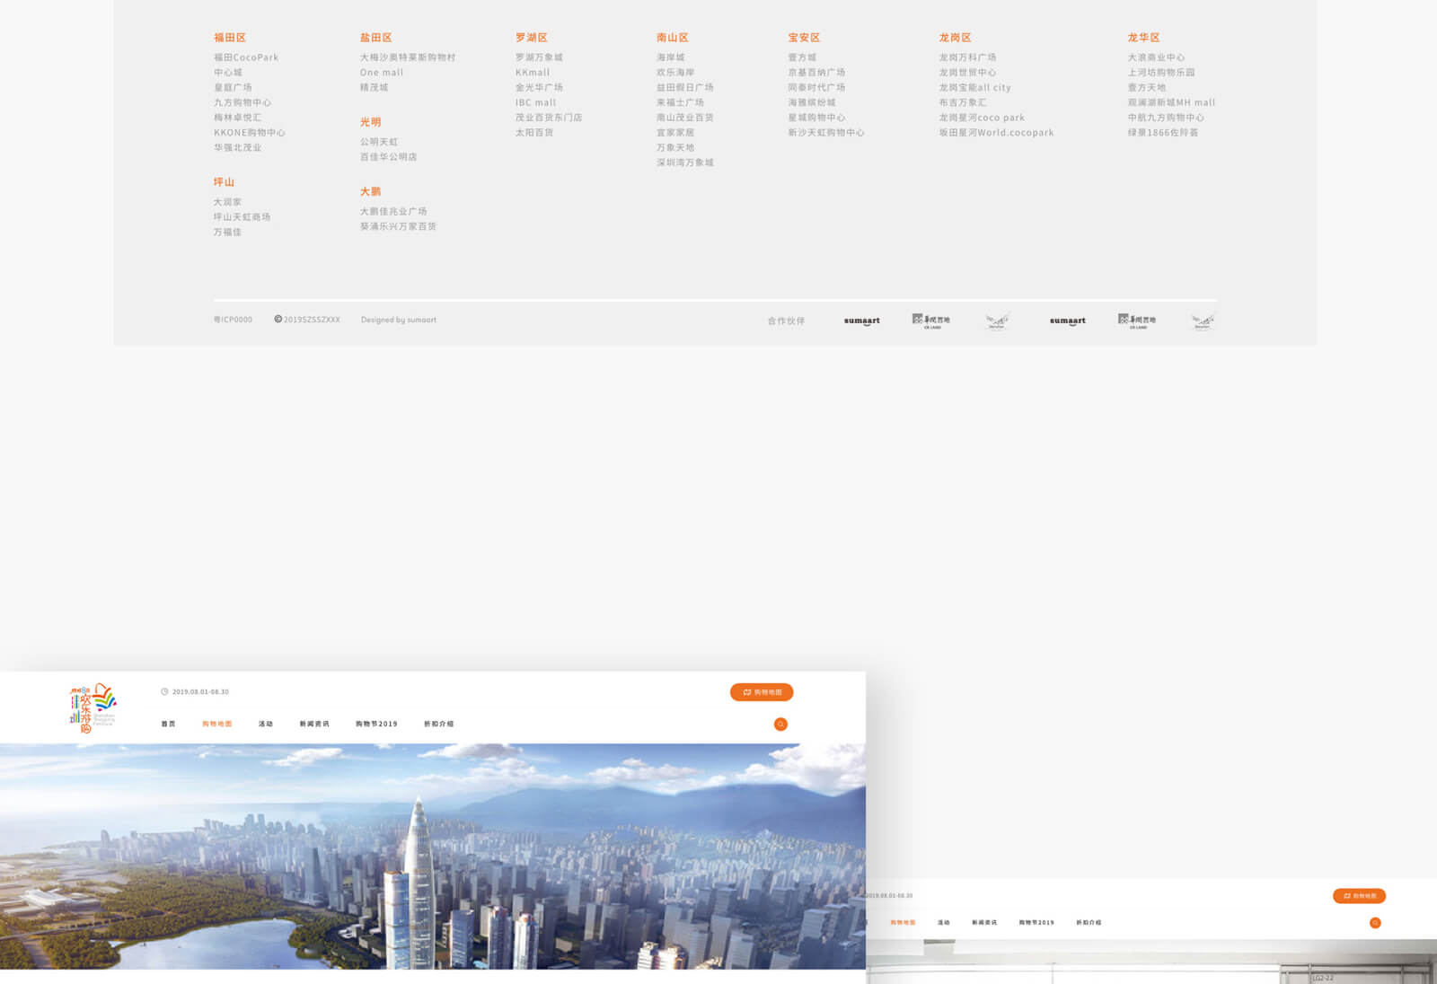This screenshot has height=984, width=1437.
Task: Click the Shenzhen skyline banner image
Action: pos(433,856)
